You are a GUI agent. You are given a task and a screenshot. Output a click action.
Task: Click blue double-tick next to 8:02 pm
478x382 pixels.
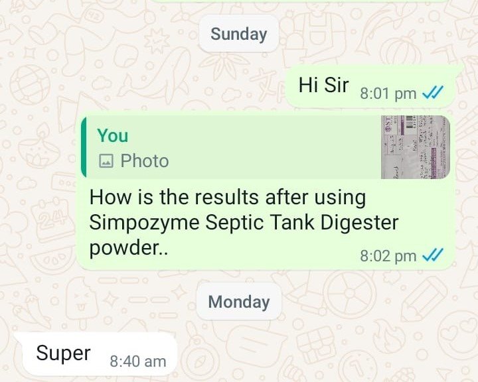click(x=433, y=255)
